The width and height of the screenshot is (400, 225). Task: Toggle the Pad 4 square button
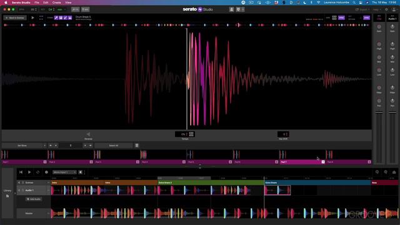(184, 162)
